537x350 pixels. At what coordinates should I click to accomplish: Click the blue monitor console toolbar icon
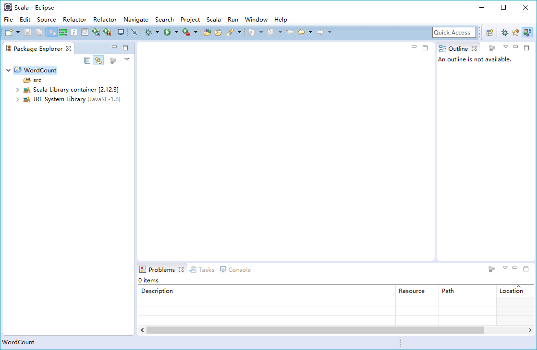pyautogui.click(x=121, y=32)
